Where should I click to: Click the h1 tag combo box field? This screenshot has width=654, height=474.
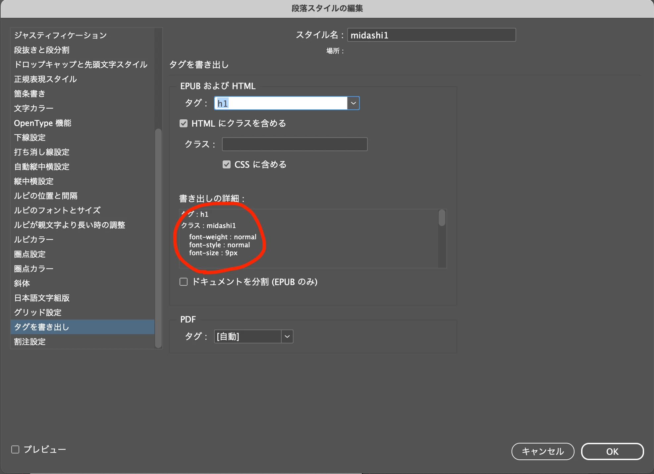[280, 103]
